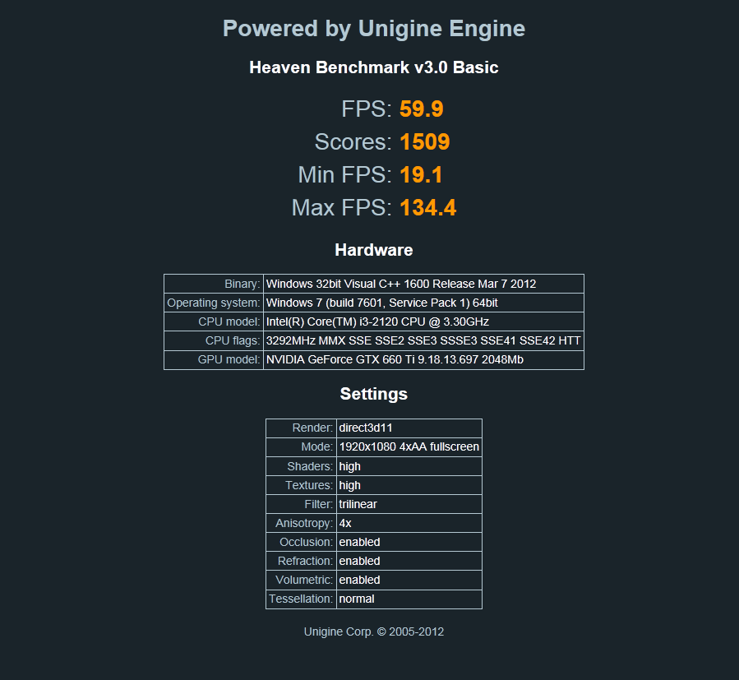Select the Heaven Benchmark v3.0 Basic title
The height and width of the screenshot is (680, 739).
[x=374, y=67]
